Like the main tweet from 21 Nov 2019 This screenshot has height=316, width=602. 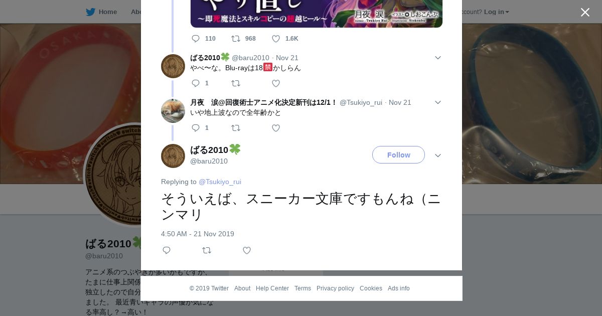tap(247, 250)
